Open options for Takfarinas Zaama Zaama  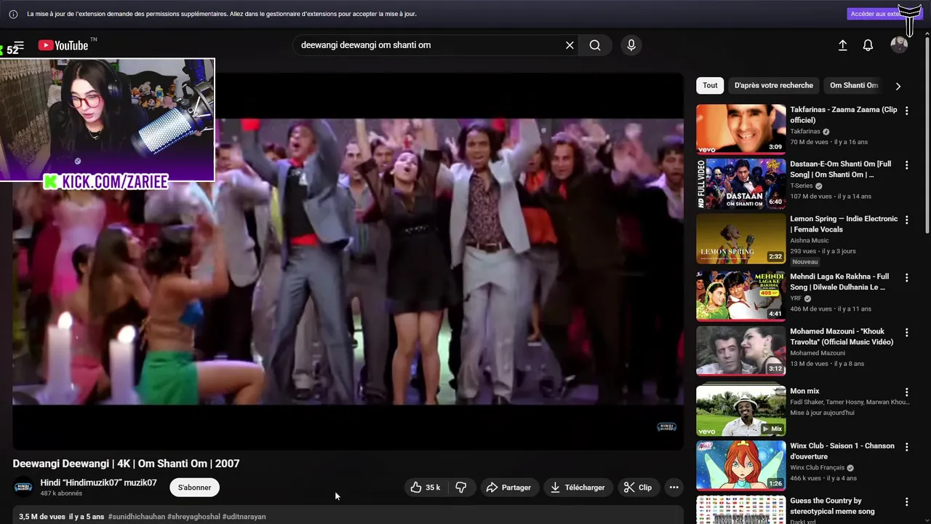(x=906, y=111)
